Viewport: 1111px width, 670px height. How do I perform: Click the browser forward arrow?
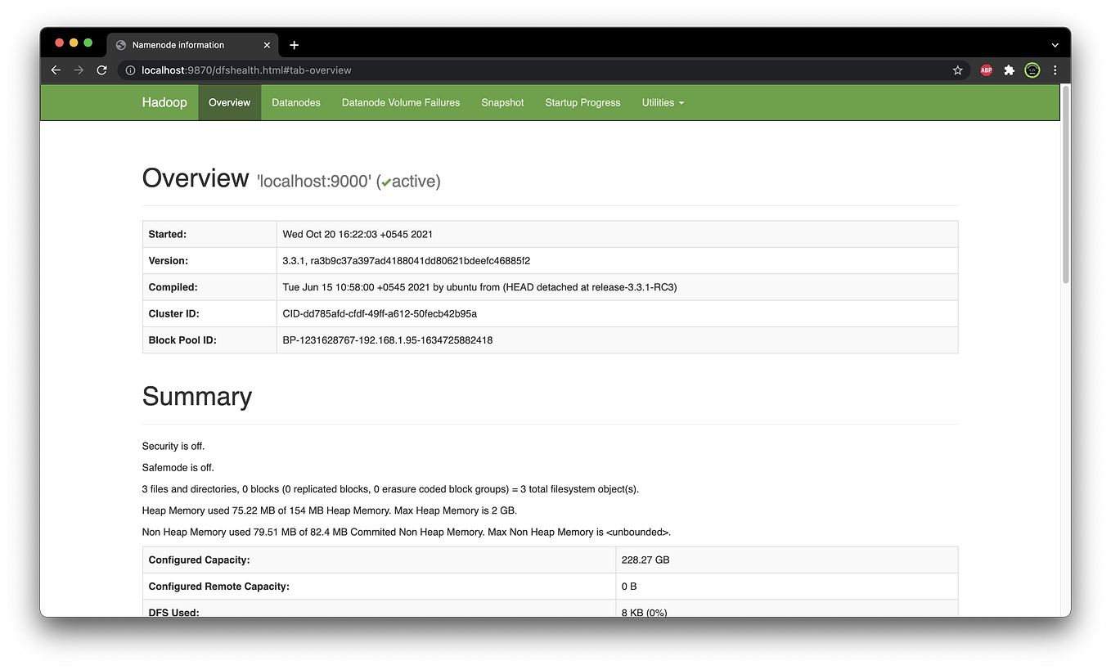(79, 70)
